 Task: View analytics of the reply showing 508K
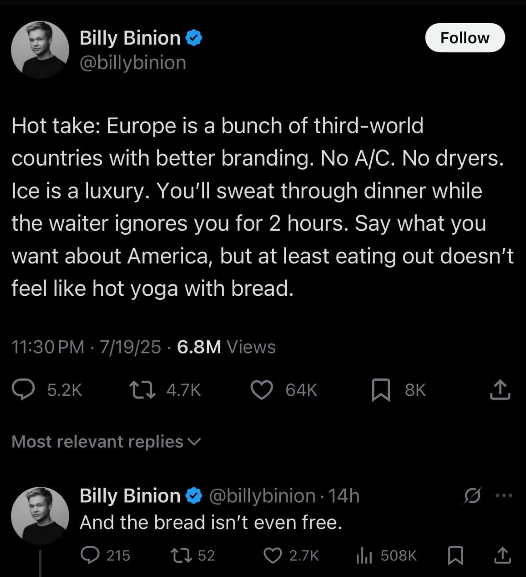click(364, 555)
